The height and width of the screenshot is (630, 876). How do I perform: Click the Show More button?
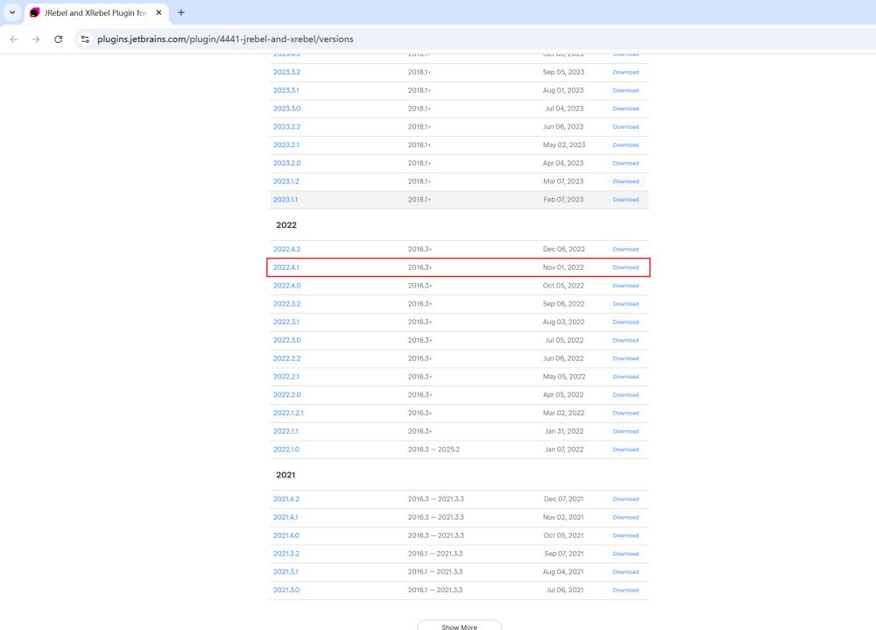click(459, 626)
